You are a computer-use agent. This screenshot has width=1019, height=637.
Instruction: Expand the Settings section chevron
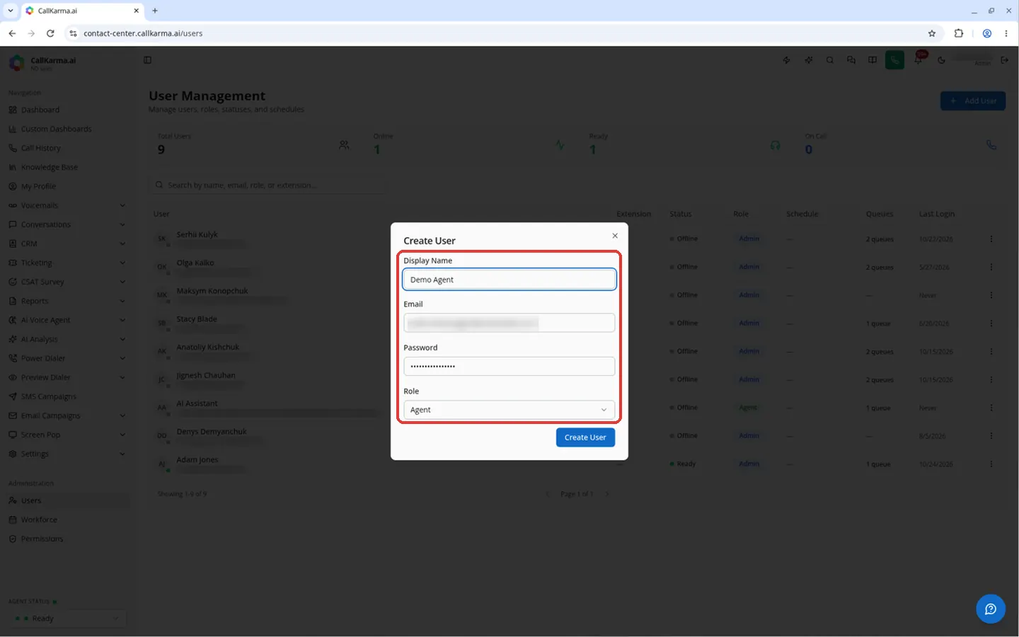click(122, 454)
